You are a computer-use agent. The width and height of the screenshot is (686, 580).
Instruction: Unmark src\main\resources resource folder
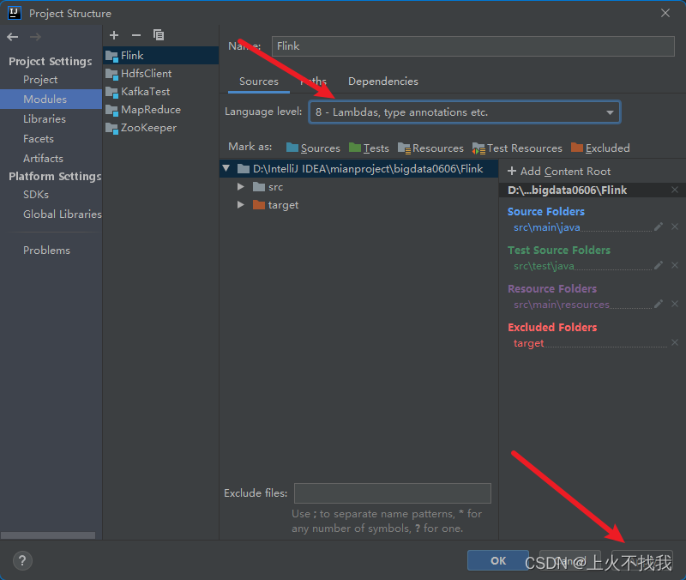(675, 304)
